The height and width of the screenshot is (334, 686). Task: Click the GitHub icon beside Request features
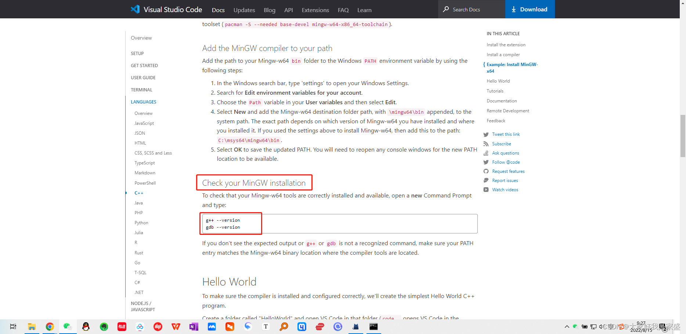(x=486, y=171)
